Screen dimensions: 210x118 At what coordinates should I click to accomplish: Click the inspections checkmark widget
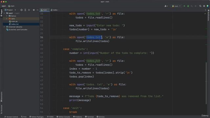[205, 13]
